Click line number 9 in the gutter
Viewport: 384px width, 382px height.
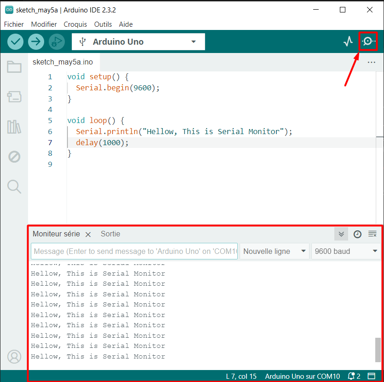coord(50,164)
